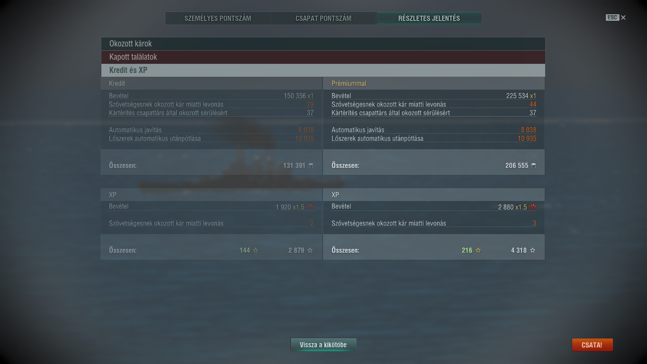Click the red star icon beside 2 880 x1.5
The height and width of the screenshot is (364, 647).
[x=533, y=207]
